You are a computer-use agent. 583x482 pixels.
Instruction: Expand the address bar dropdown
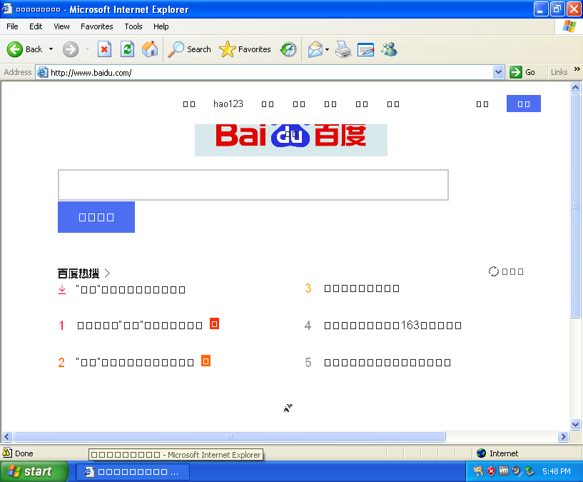[498, 72]
